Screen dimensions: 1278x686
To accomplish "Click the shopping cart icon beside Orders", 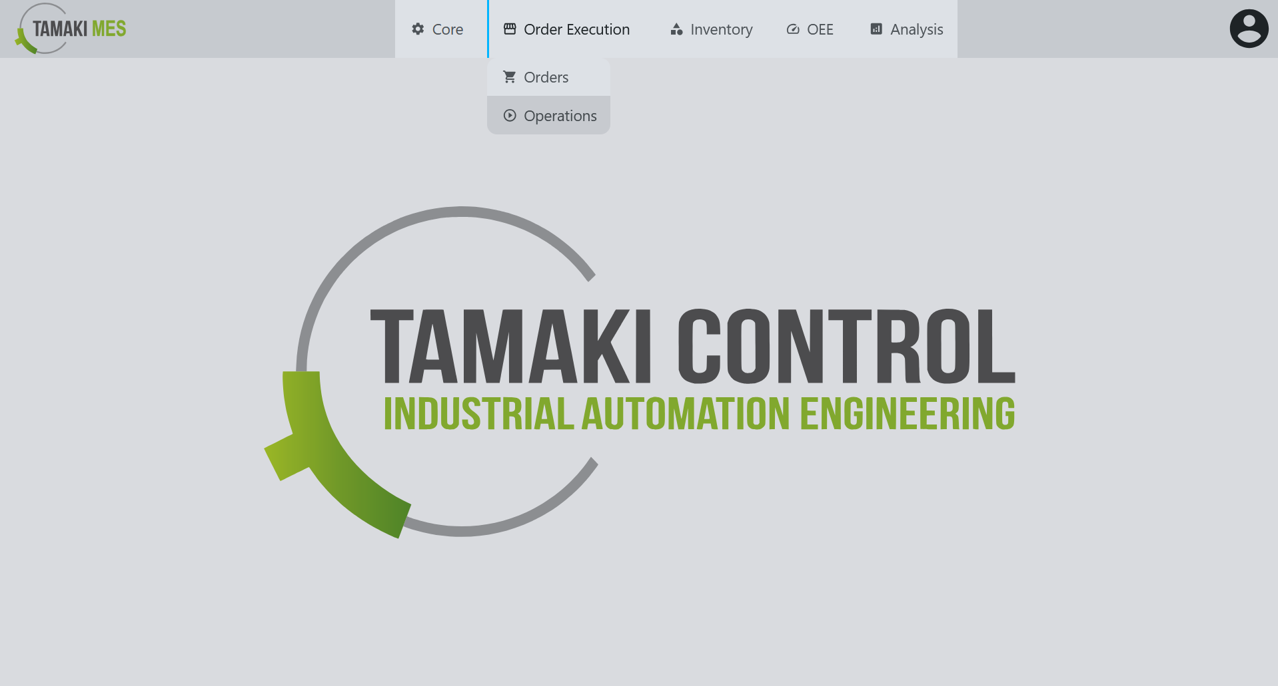I will pyautogui.click(x=510, y=77).
